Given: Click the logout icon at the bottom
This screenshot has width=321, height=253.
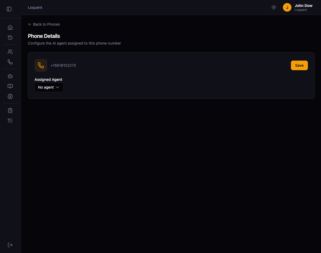Looking at the screenshot, I should point(10,245).
